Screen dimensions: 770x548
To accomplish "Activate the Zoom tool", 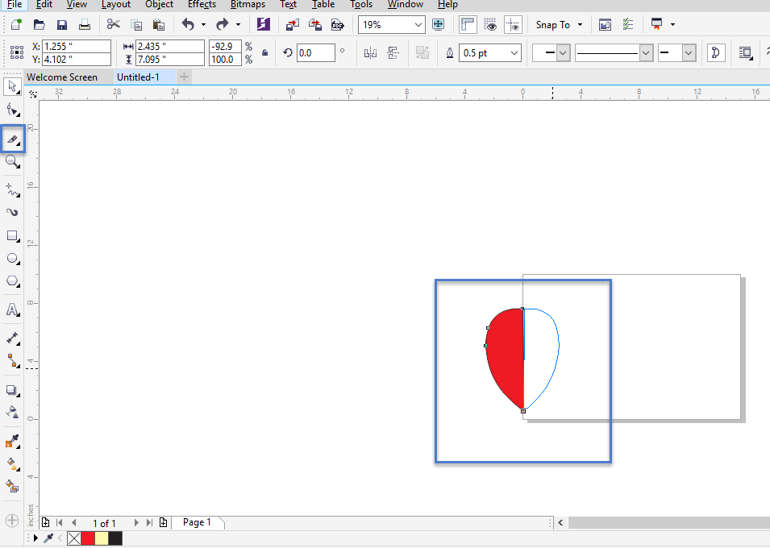I will click(x=12, y=161).
